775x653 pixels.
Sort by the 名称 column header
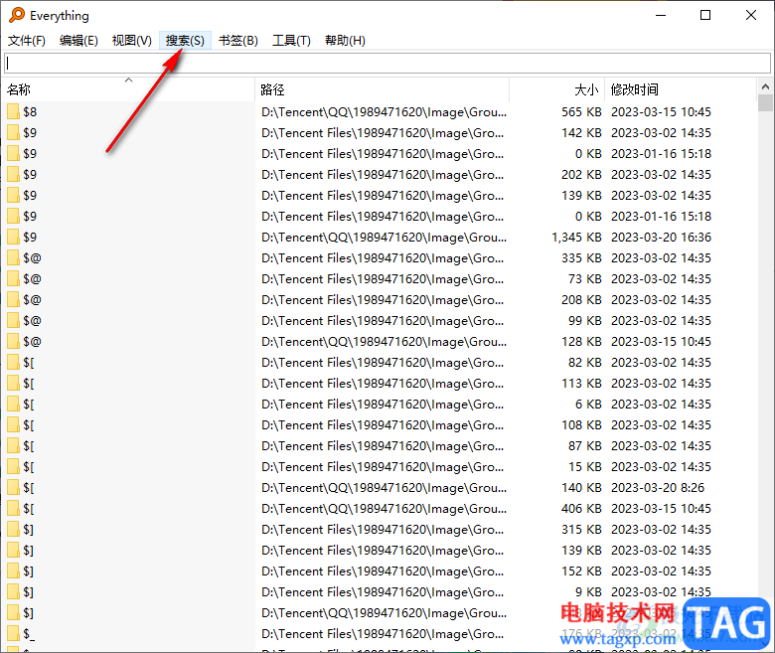pos(128,89)
